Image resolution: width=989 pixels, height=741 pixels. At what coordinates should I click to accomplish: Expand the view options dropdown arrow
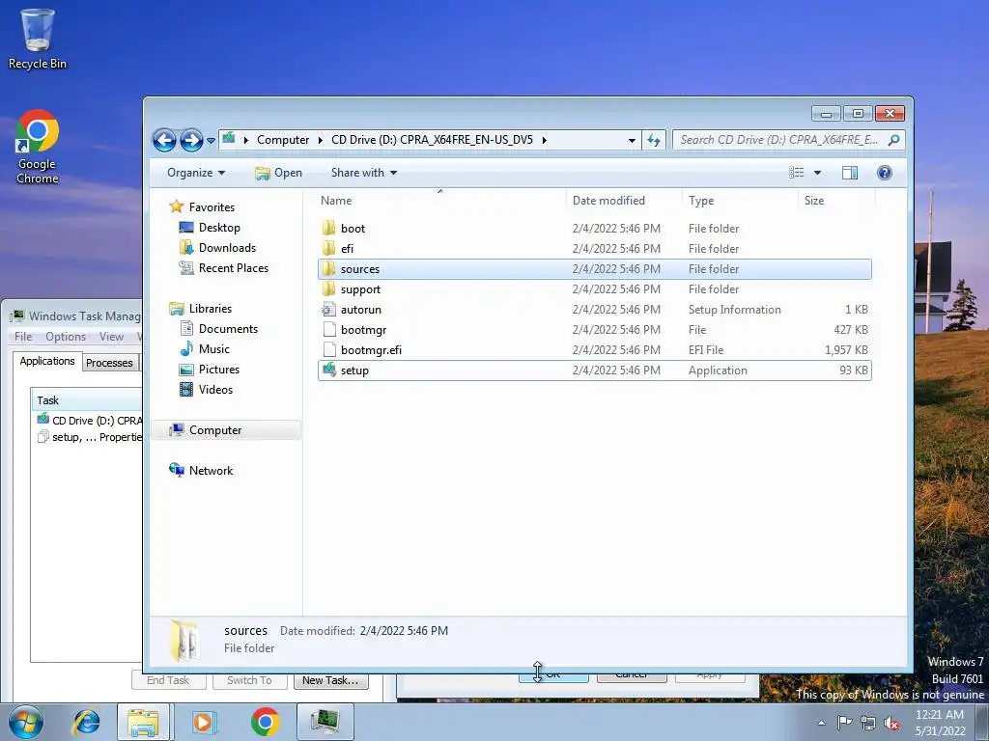(x=817, y=173)
